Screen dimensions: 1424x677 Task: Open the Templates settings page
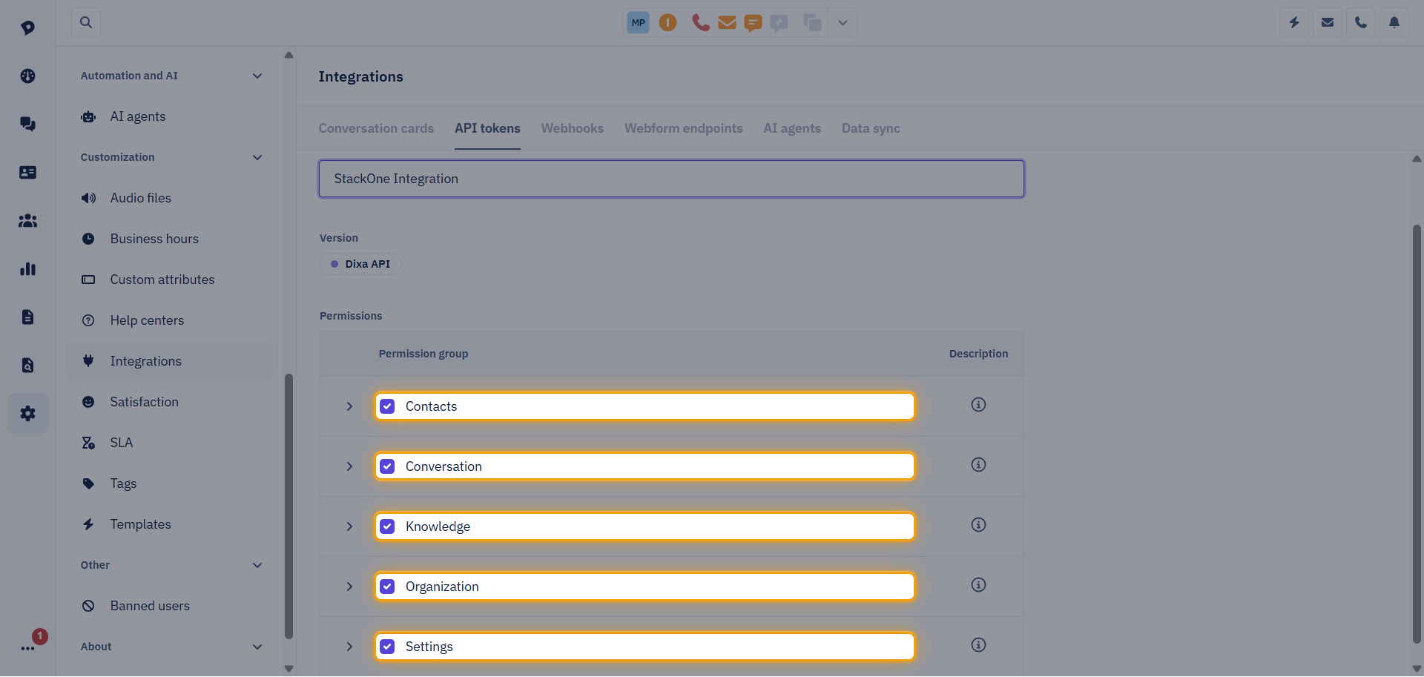point(170,524)
